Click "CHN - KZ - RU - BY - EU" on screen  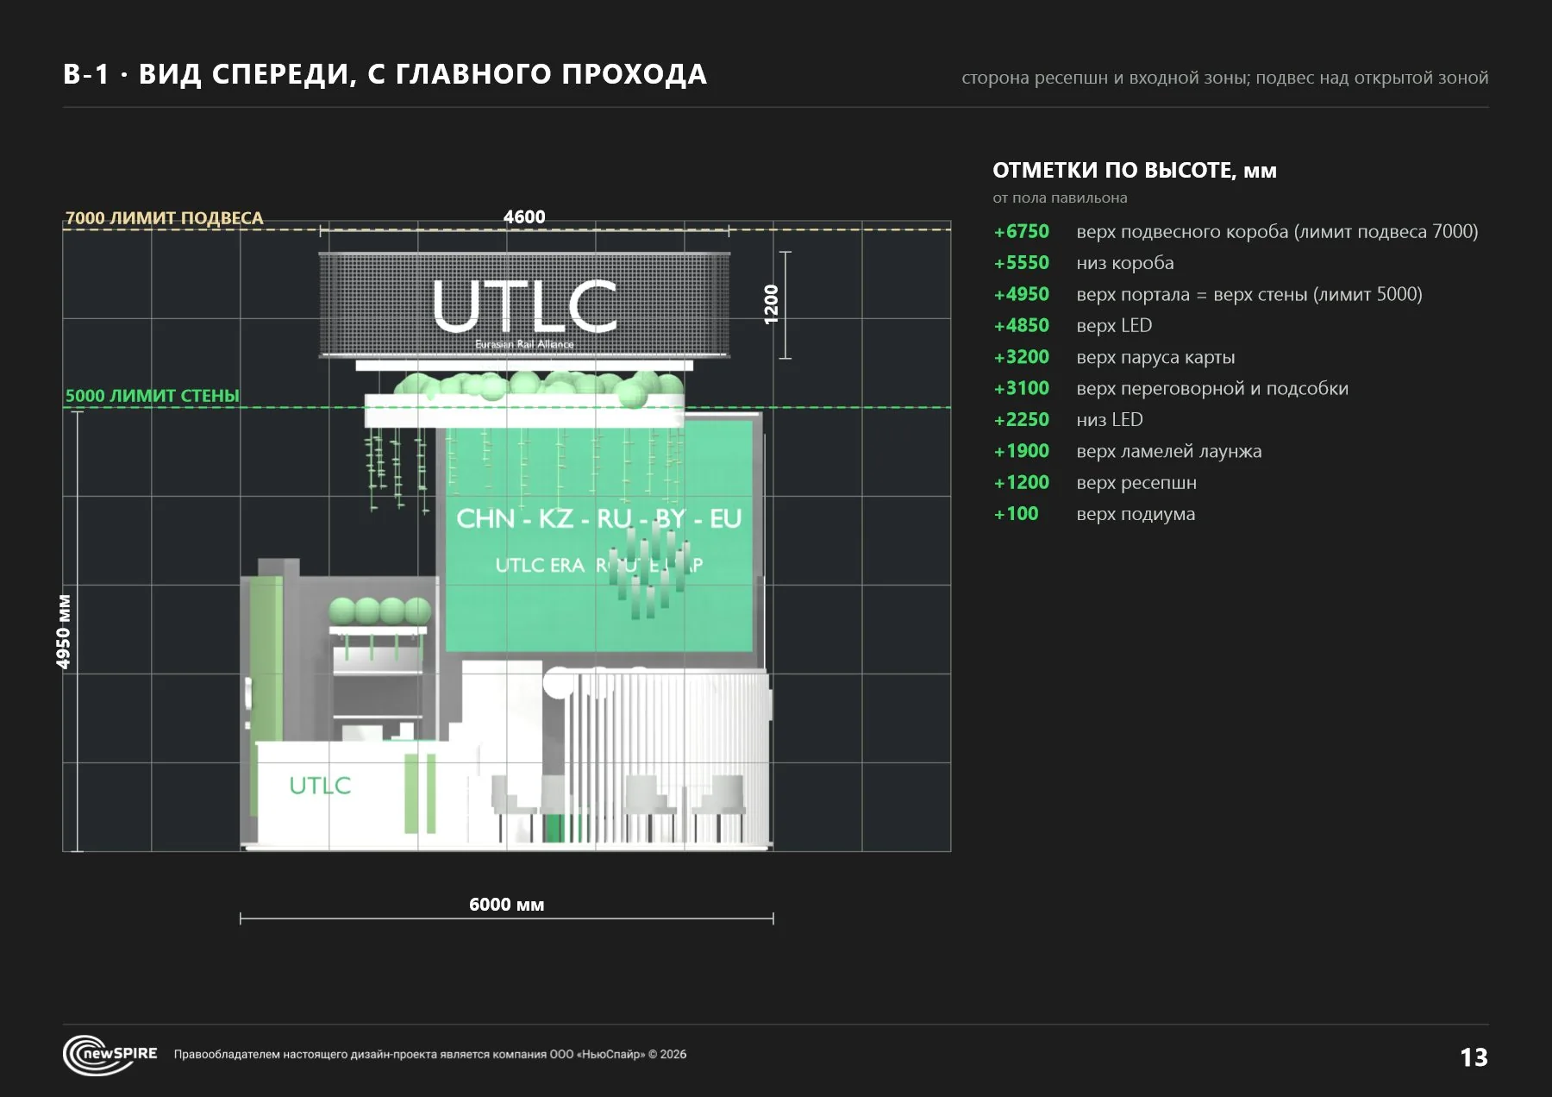598,518
